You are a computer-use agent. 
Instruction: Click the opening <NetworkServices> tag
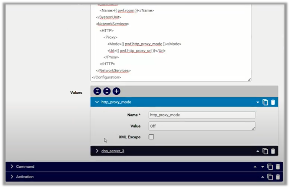(x=112, y=24)
